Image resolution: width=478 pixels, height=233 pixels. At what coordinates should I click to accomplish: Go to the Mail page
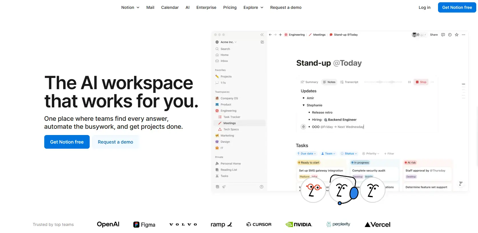[150, 7]
